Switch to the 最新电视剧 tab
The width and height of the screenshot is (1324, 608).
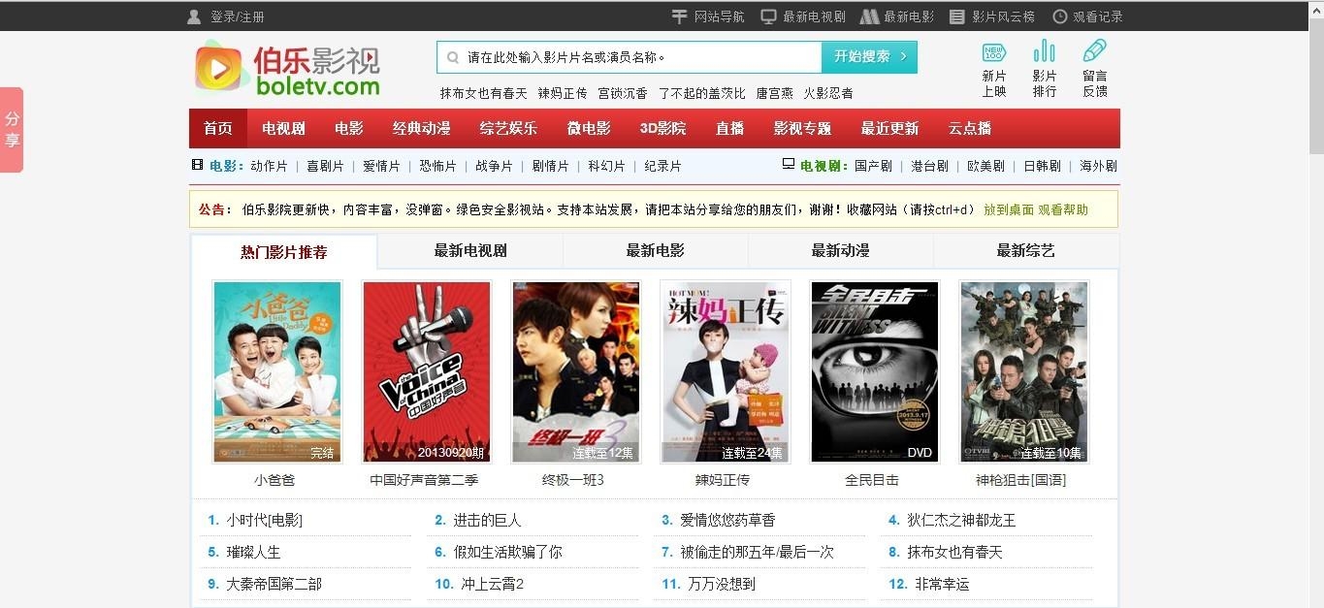(470, 250)
